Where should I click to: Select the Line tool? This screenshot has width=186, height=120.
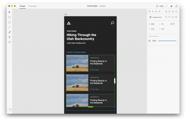[9, 27]
